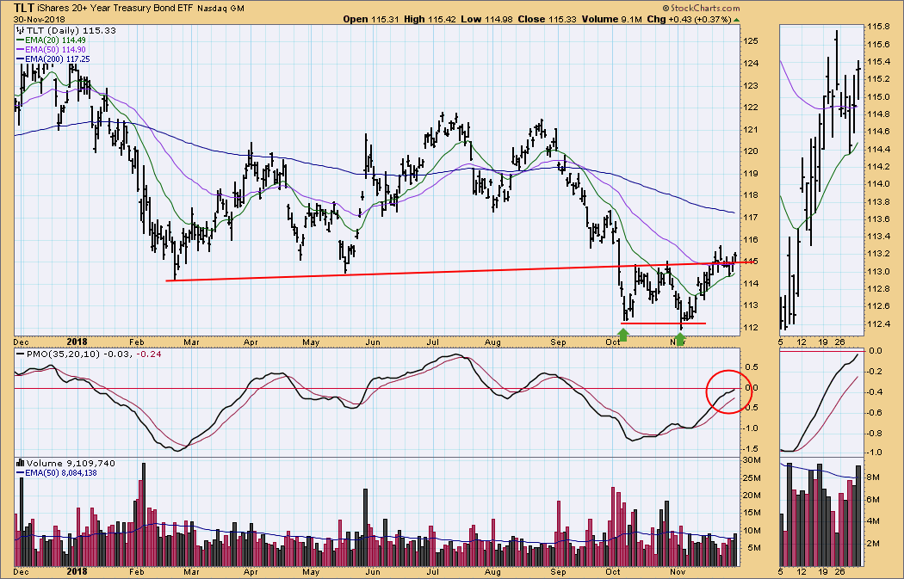Click the '2M' label on the zoomed volume axis
Screen dimensions: 904x579
pyautogui.click(x=874, y=544)
